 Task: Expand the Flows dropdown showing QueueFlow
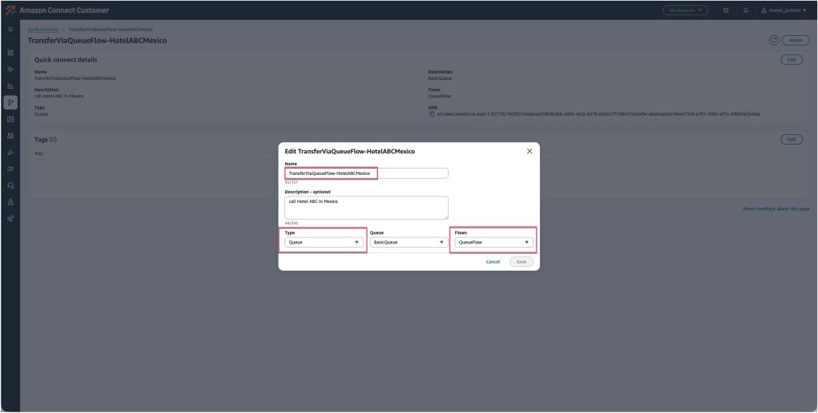pos(494,243)
